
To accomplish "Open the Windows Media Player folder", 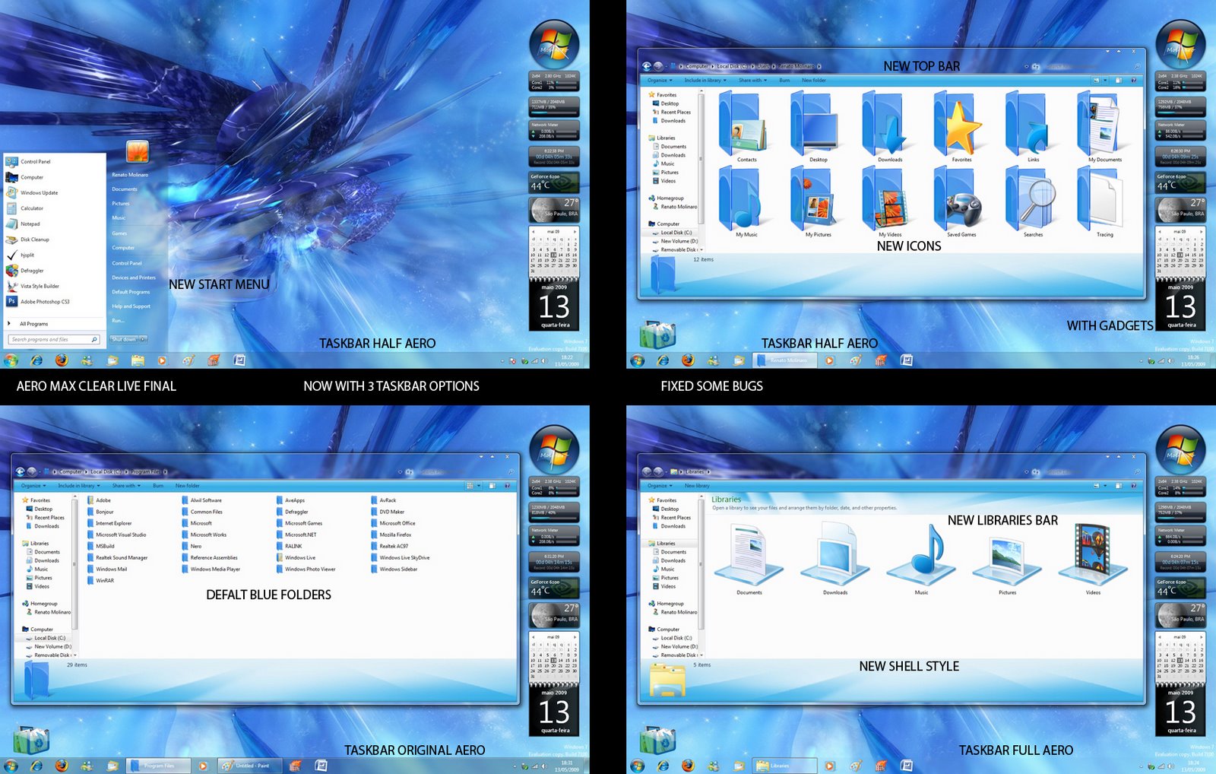I will pos(211,569).
